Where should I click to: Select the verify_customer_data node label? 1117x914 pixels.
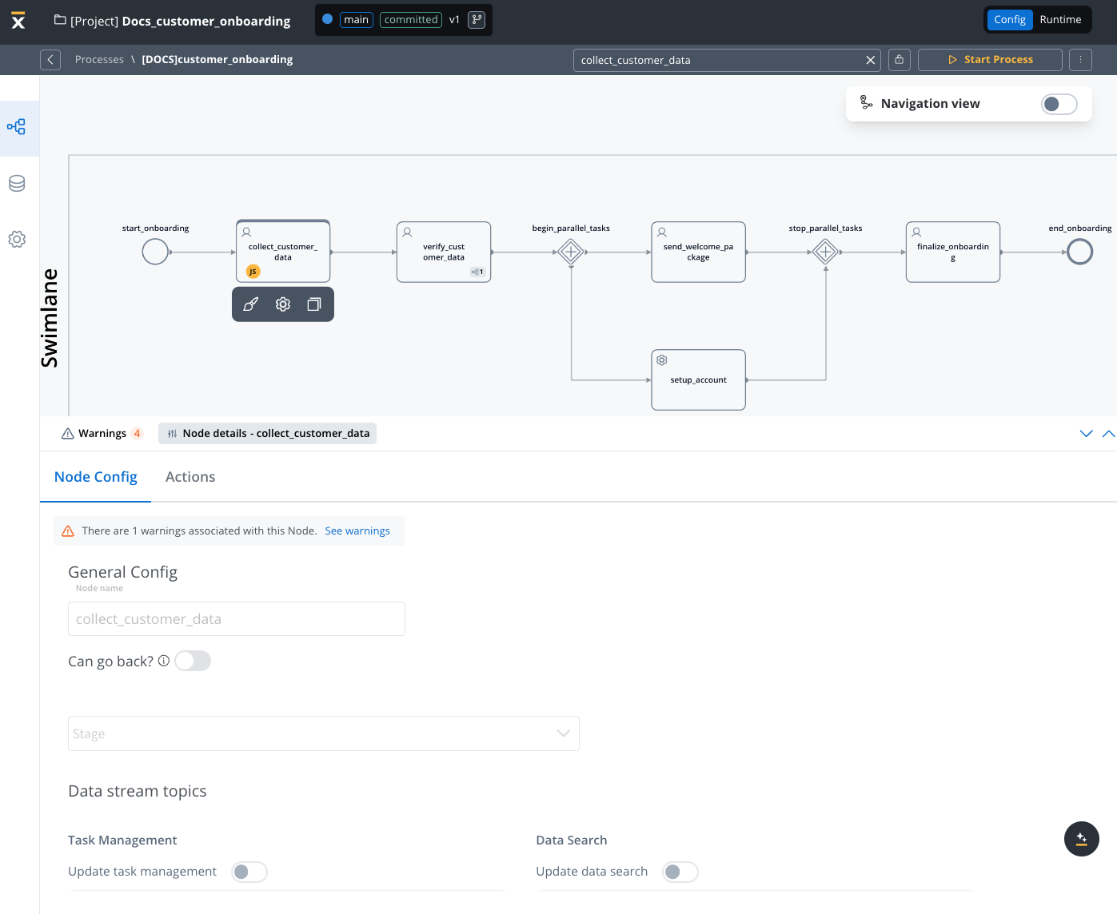(444, 252)
